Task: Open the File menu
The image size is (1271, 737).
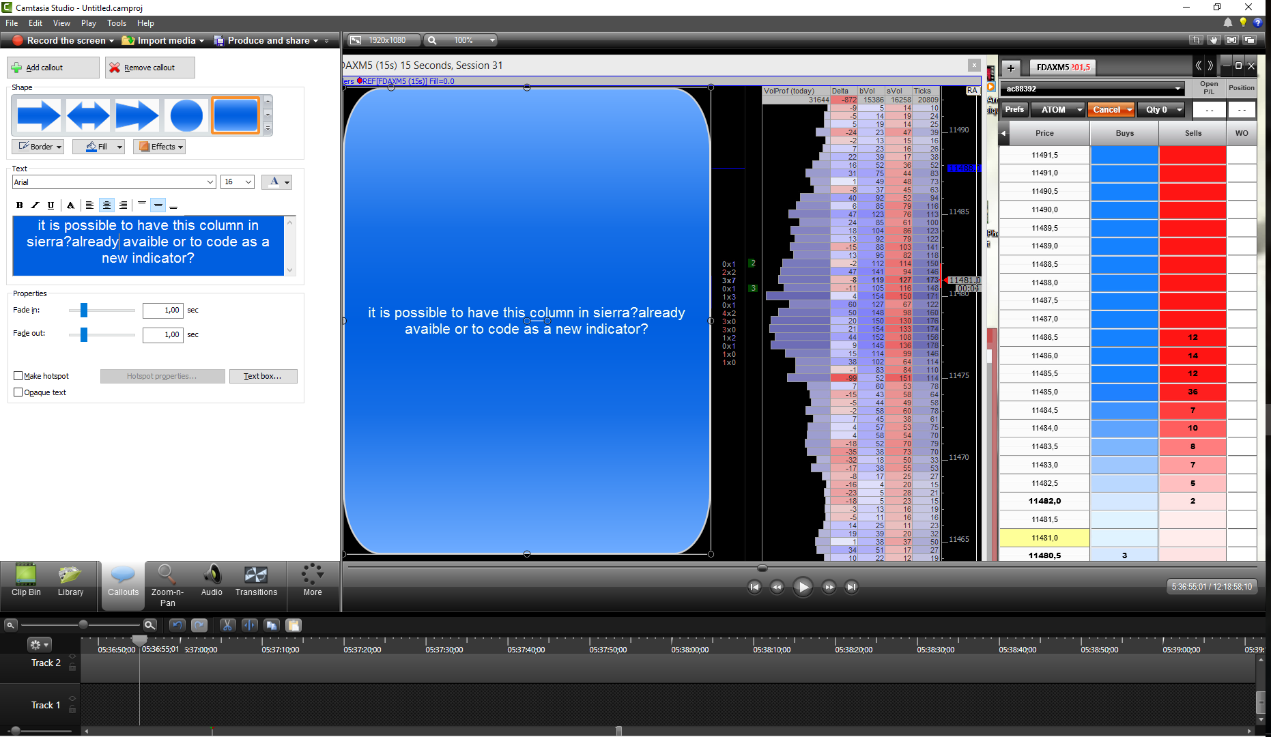Action: click(x=12, y=23)
